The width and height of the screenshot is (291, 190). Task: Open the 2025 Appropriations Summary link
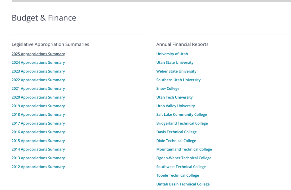(38, 54)
